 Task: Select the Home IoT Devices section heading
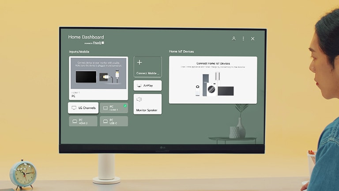click(181, 52)
